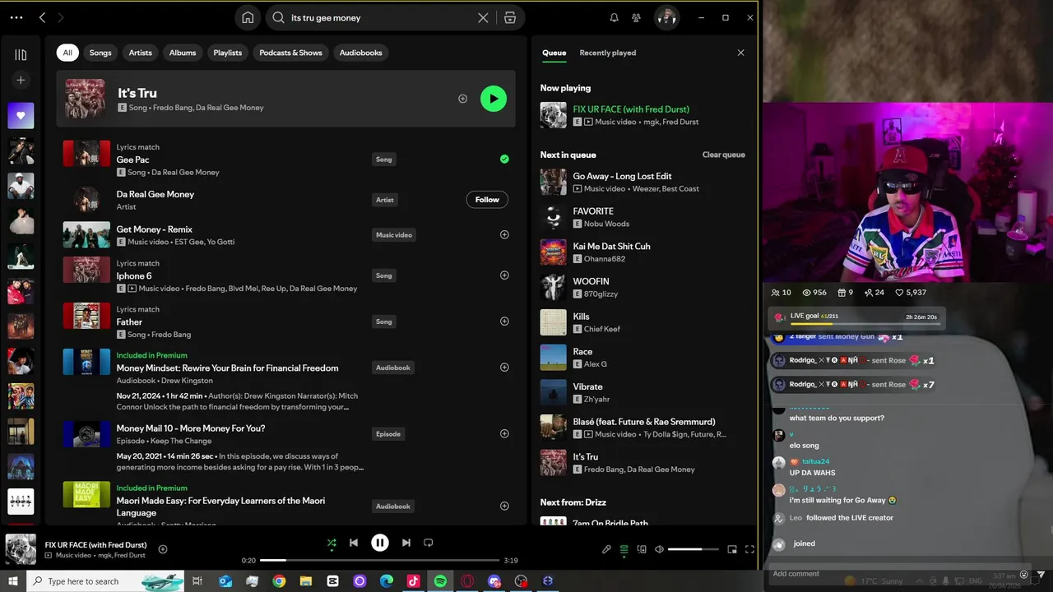
Task: Select Vibrate by Zh'yahr in queue
Action: (x=643, y=392)
